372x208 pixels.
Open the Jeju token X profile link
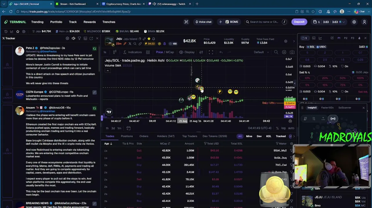click(130, 44)
